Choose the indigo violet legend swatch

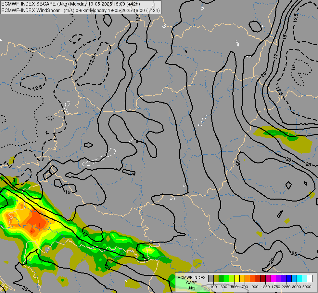(284, 279)
